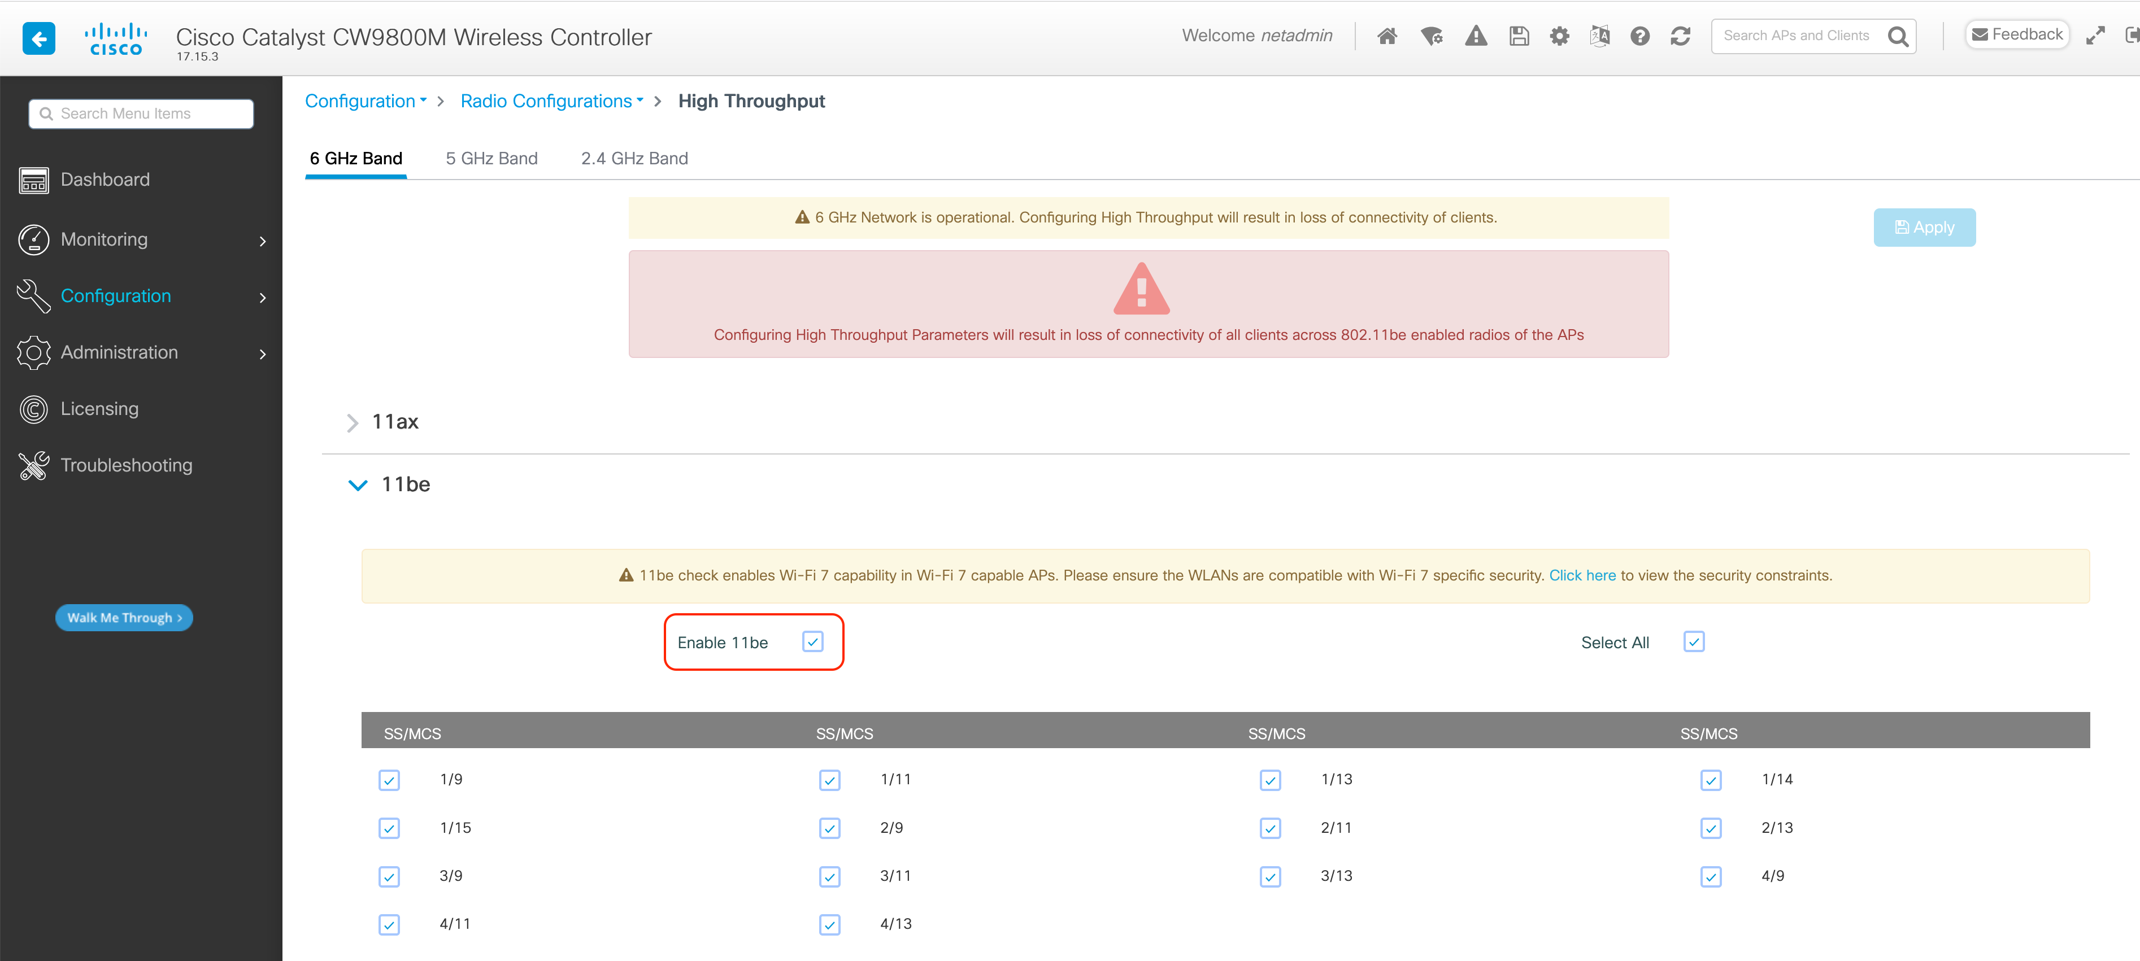Follow the Click here security constraints link
This screenshot has height=961, width=2140.
1582,575
